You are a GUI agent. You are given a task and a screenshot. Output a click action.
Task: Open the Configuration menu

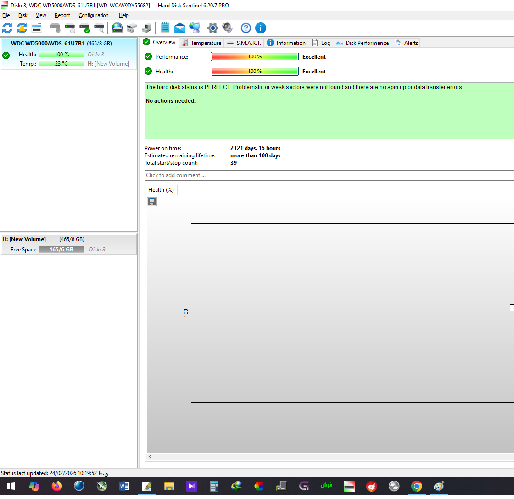pyautogui.click(x=93, y=15)
